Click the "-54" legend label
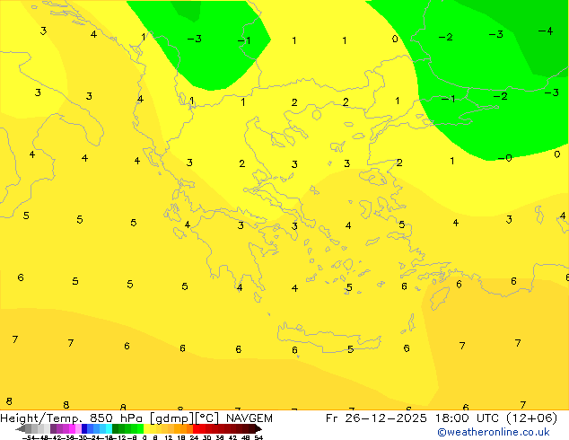The height and width of the screenshot is (440, 569). tap(29, 438)
